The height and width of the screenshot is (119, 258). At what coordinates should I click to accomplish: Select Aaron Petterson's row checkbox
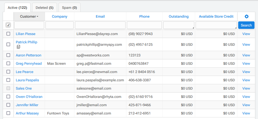pos(8,55)
